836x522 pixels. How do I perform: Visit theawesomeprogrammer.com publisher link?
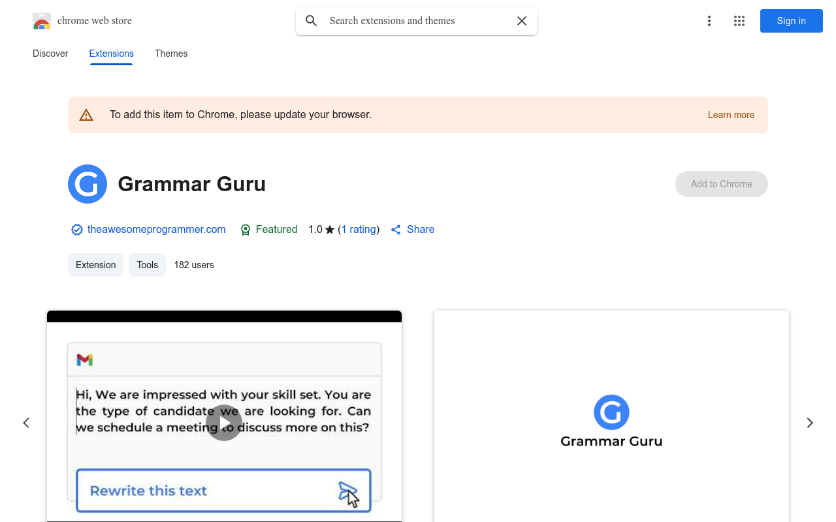(x=156, y=230)
